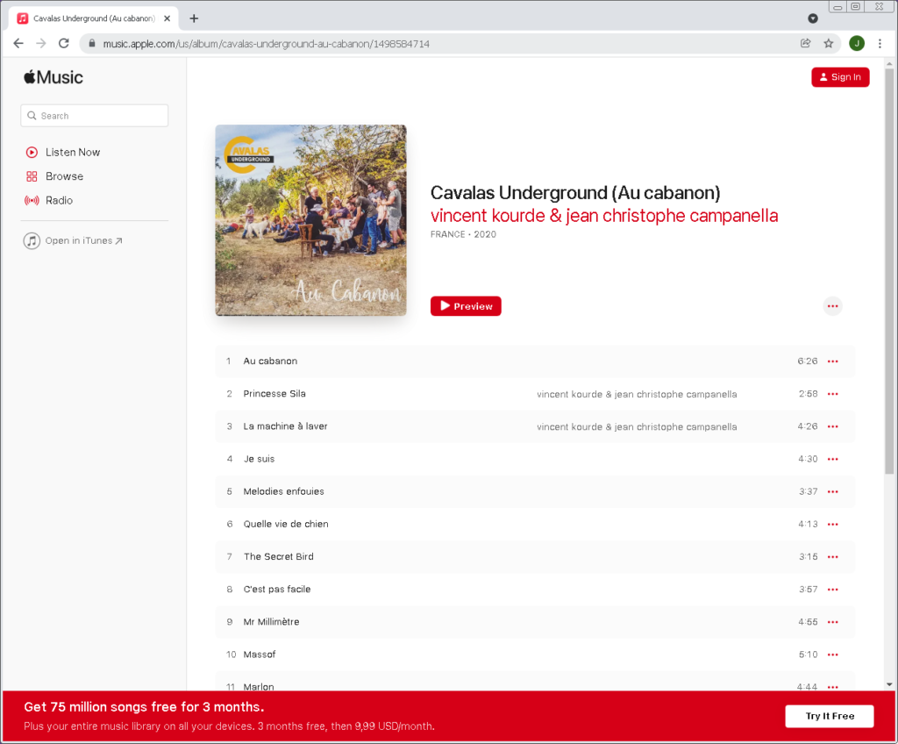Open more options for track Princesse Sila

(833, 394)
